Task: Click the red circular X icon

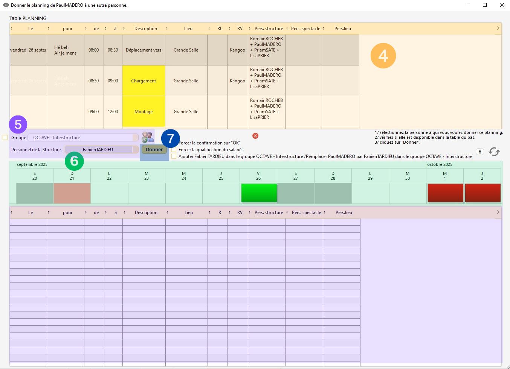Action: coord(255,136)
